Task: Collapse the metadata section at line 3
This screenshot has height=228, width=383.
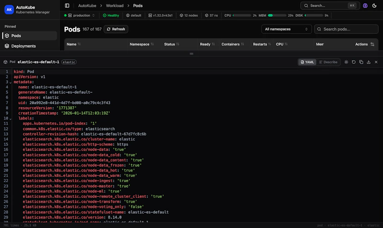Action: pyautogui.click(x=11, y=82)
